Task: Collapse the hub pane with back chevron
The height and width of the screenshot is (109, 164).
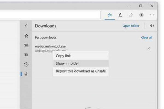Action: point(26,26)
